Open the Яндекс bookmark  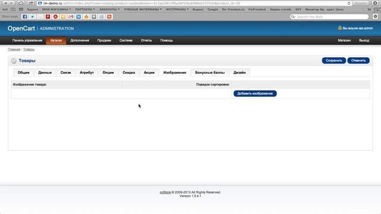click(x=198, y=10)
